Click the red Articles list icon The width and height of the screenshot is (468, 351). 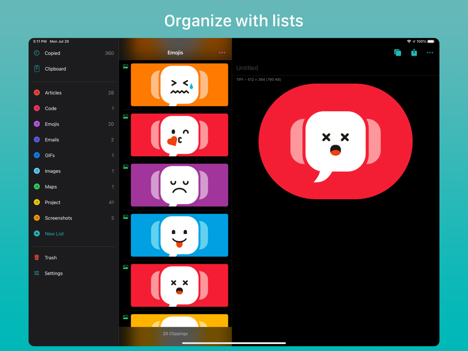pos(37,93)
